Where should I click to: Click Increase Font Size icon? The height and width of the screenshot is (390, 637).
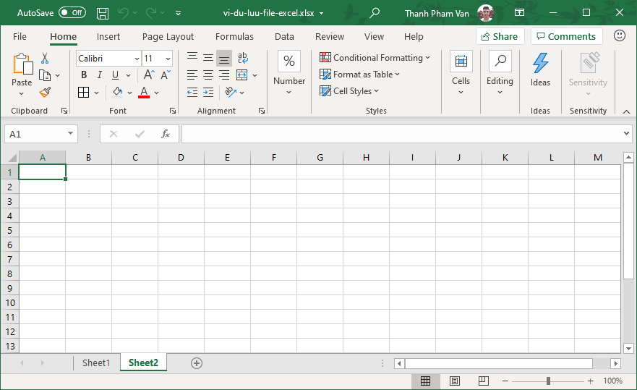pos(149,75)
